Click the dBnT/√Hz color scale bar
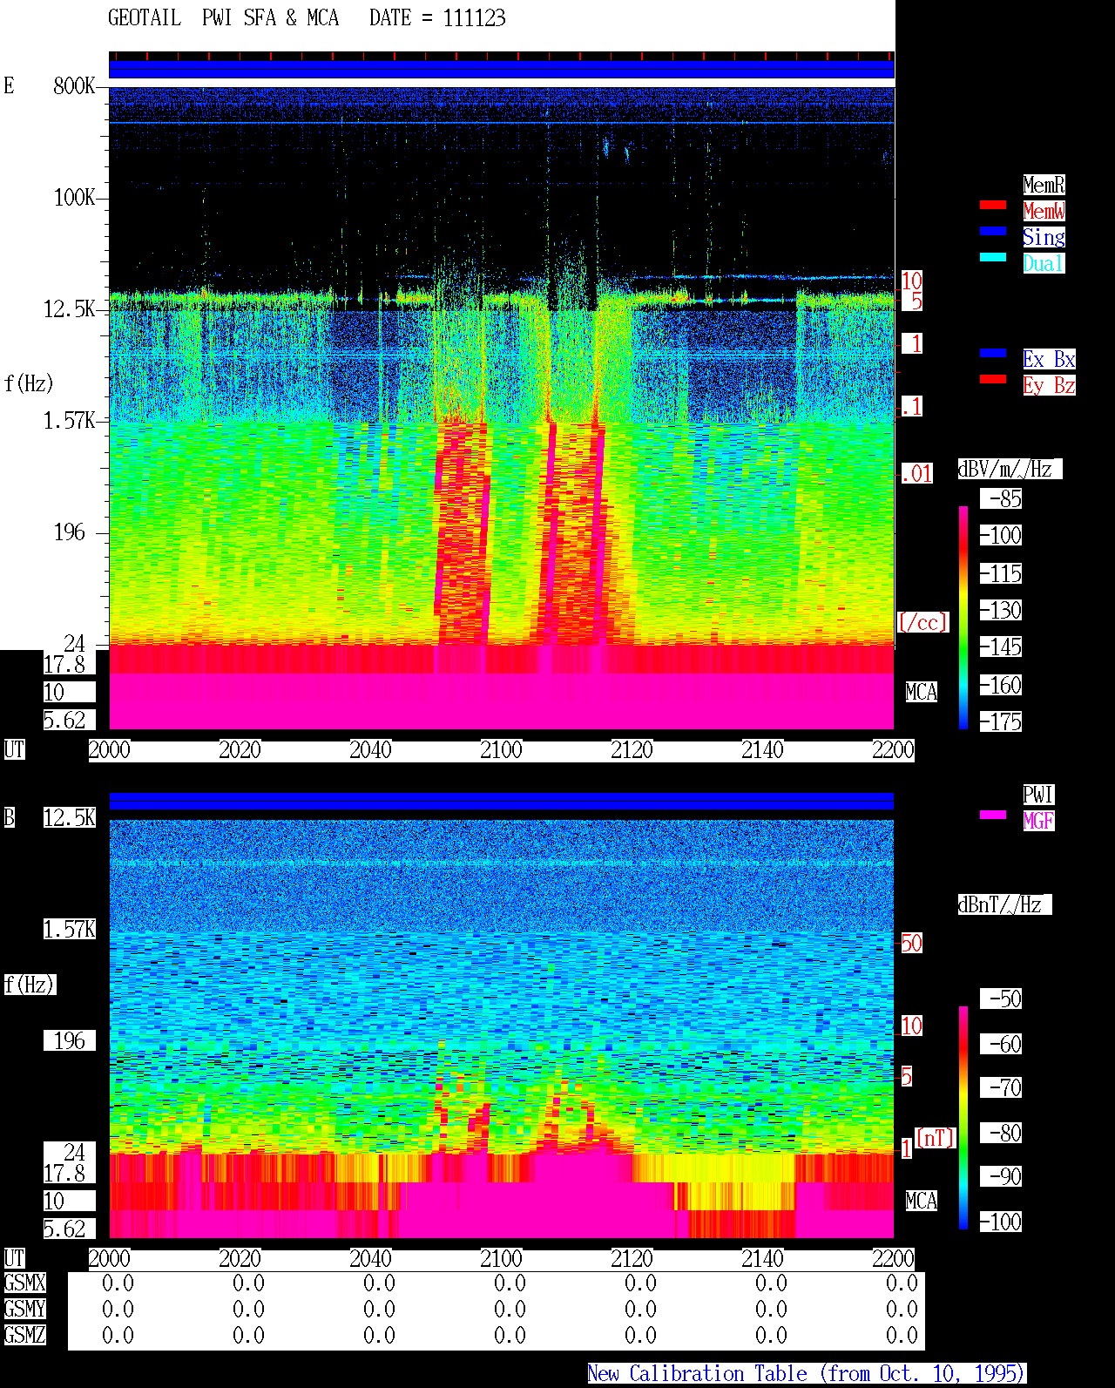The image size is (1115, 1388). click(963, 1118)
